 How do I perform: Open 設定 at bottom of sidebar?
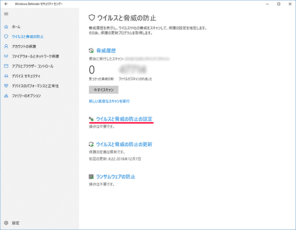pos(16,223)
